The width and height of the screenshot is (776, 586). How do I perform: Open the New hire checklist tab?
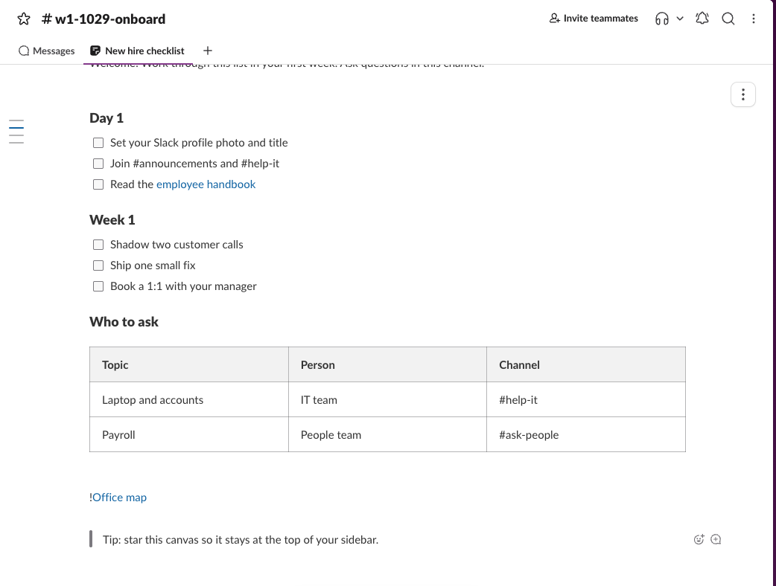137,51
